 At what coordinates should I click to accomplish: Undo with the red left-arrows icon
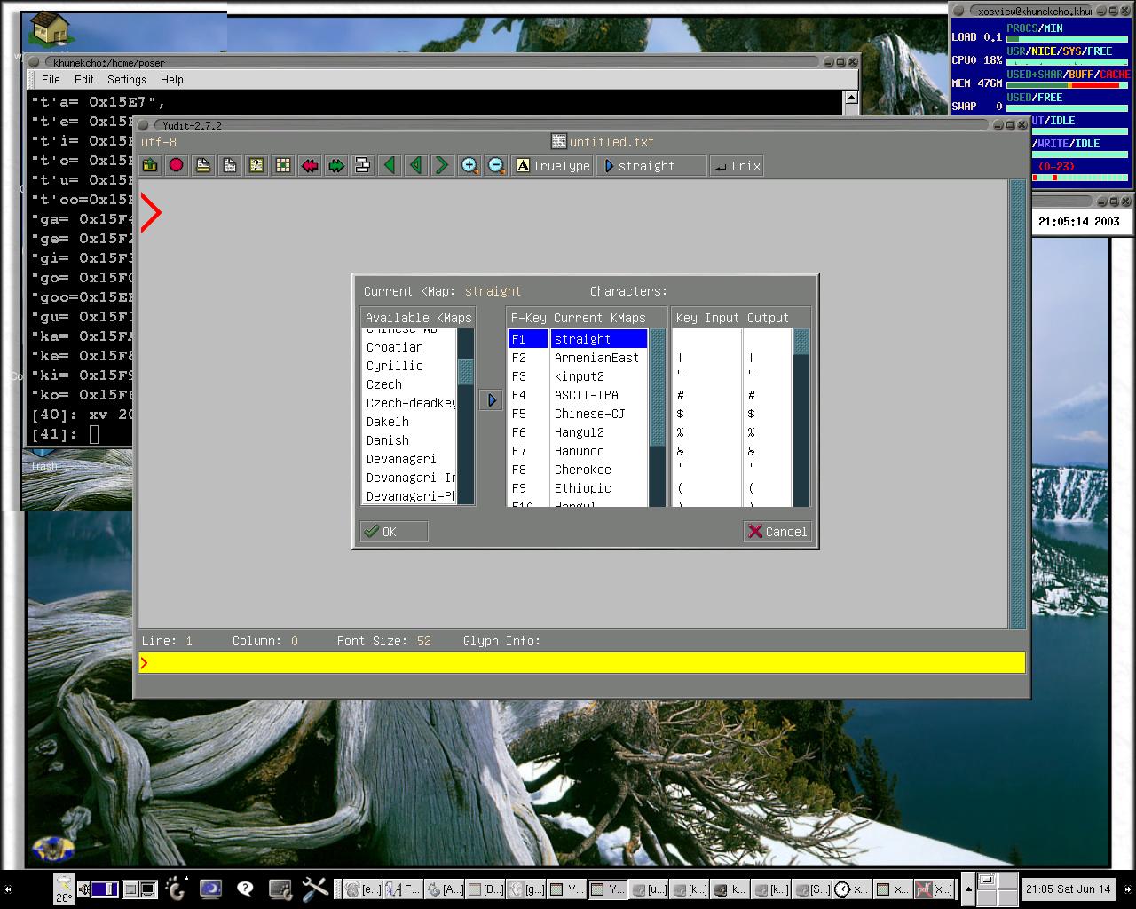point(309,165)
